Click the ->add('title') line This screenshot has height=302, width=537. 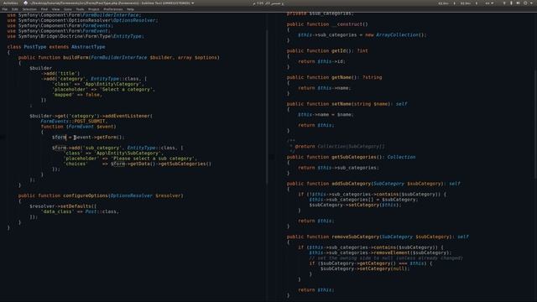coord(60,73)
